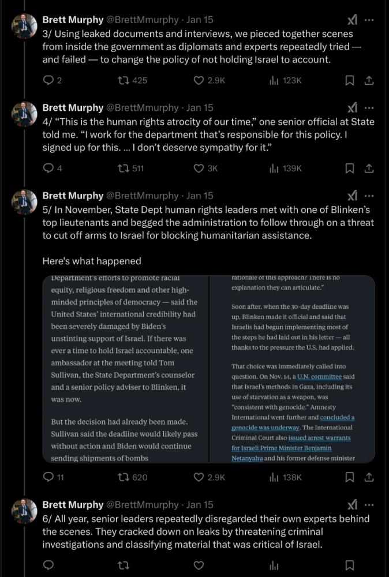Like tweet 4/ with 3K likes
The height and width of the screenshot is (577, 389).
tap(199, 168)
